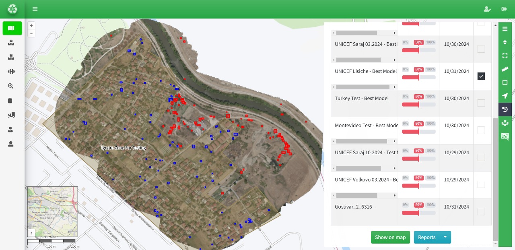Click right arrow of Montevideo row scrollbar
515x250 pixels.
[395, 141]
